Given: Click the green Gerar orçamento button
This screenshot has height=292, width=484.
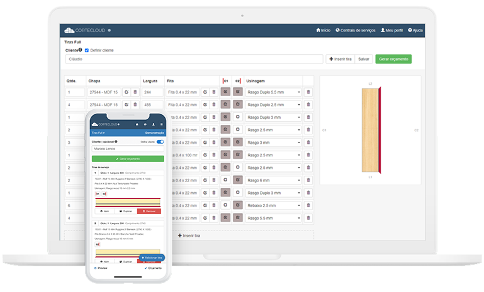Looking at the screenshot, I should tap(393, 58).
